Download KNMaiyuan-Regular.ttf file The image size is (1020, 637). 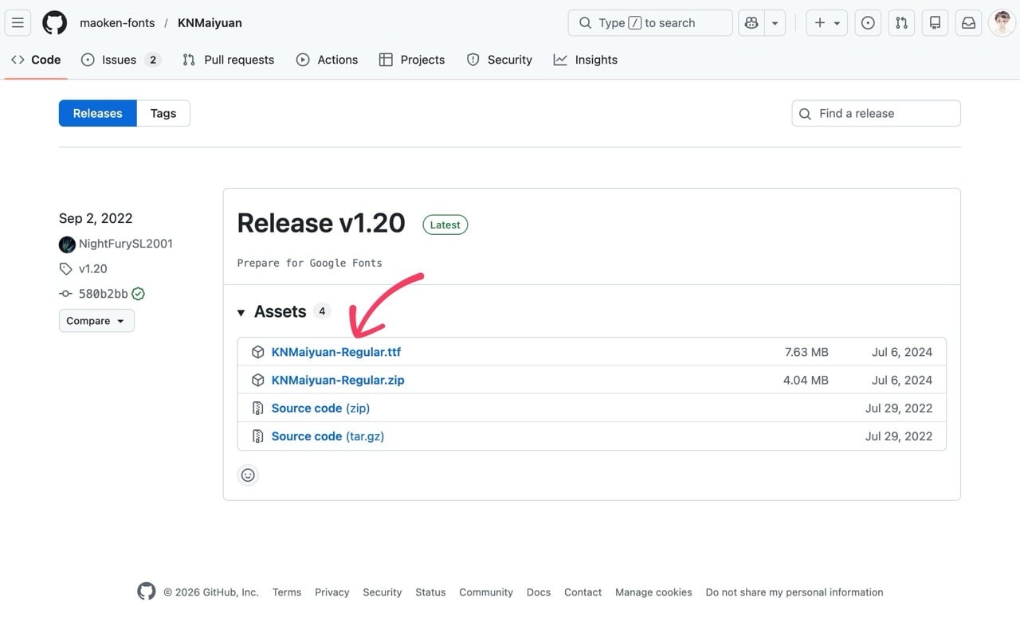[336, 352]
